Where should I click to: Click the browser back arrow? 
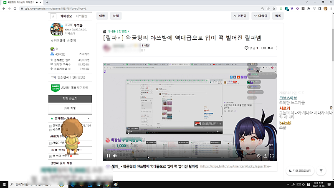click(4, 8)
